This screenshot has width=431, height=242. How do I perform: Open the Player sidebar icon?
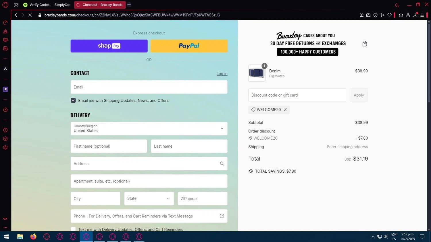(x=5, y=110)
